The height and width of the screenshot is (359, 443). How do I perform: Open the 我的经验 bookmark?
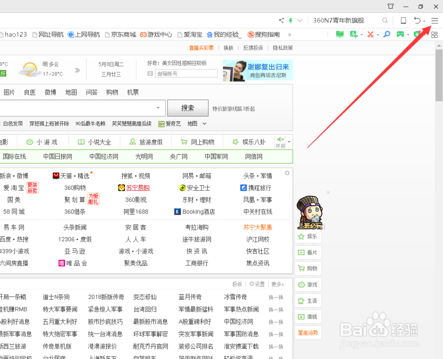(224, 35)
